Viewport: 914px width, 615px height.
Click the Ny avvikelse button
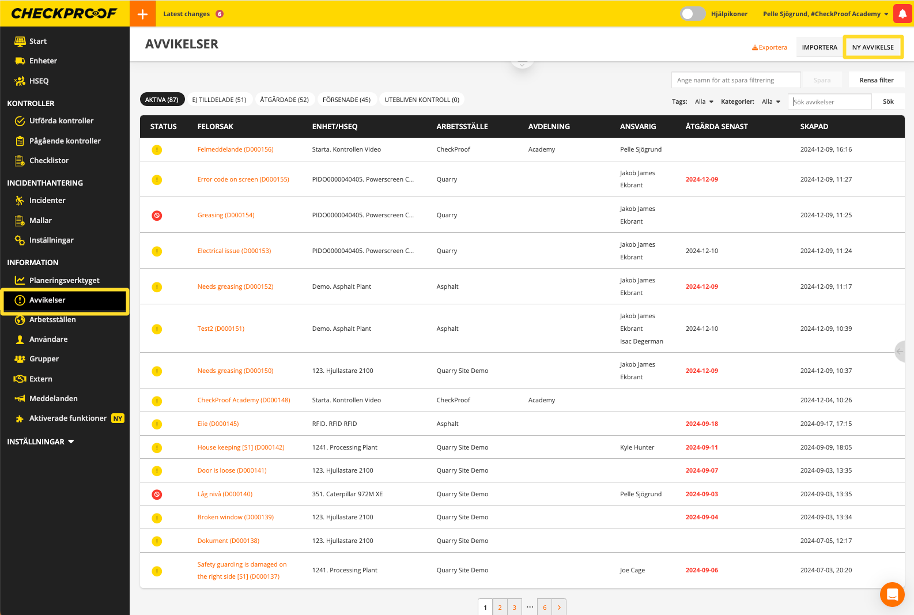pyautogui.click(x=873, y=47)
